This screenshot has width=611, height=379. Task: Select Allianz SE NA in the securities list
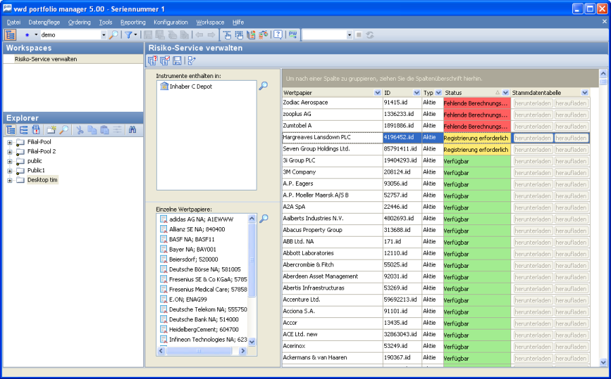[x=197, y=229]
